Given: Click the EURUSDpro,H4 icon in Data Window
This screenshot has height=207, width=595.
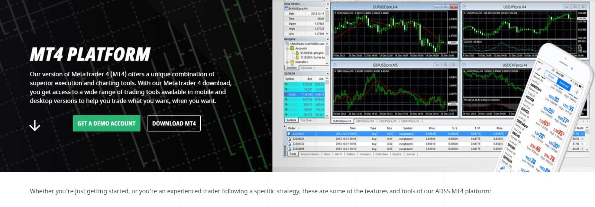Looking at the screenshot, I should (287, 9).
